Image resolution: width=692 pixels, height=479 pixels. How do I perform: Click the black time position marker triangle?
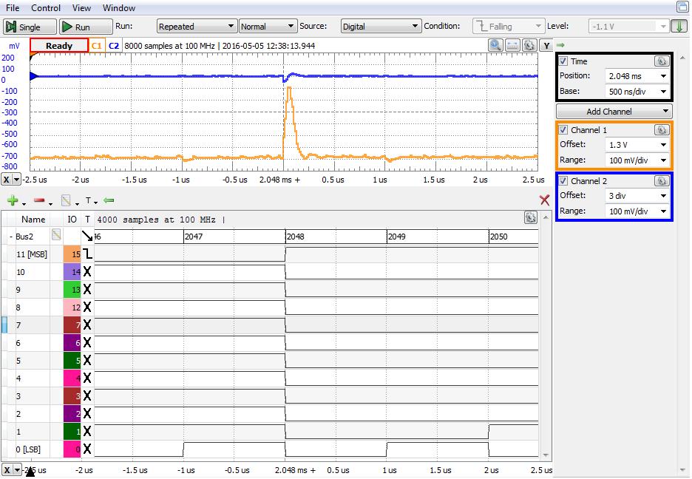coord(30,472)
